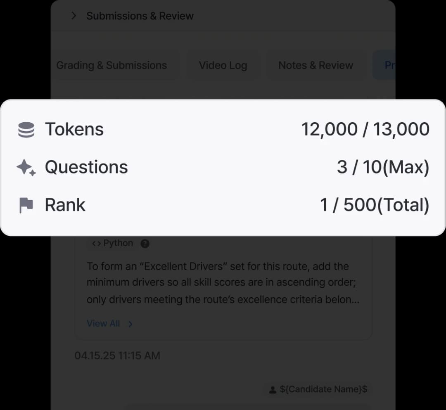
Task: Click the Tokens usage value 12,000 / 13,000
Action: point(365,128)
